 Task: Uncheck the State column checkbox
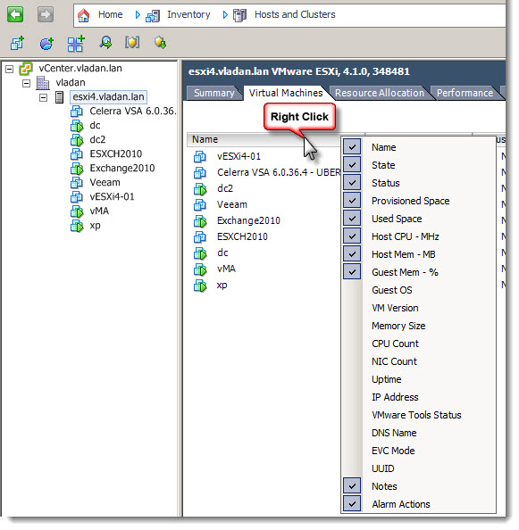coord(352,165)
